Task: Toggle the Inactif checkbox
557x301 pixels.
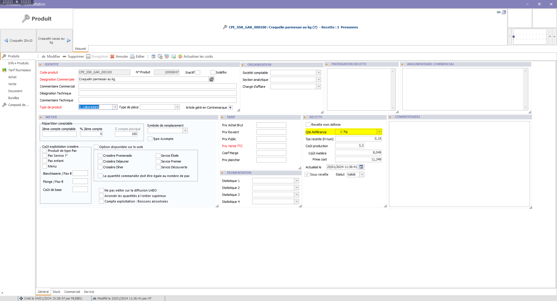Action: pyautogui.click(x=198, y=72)
